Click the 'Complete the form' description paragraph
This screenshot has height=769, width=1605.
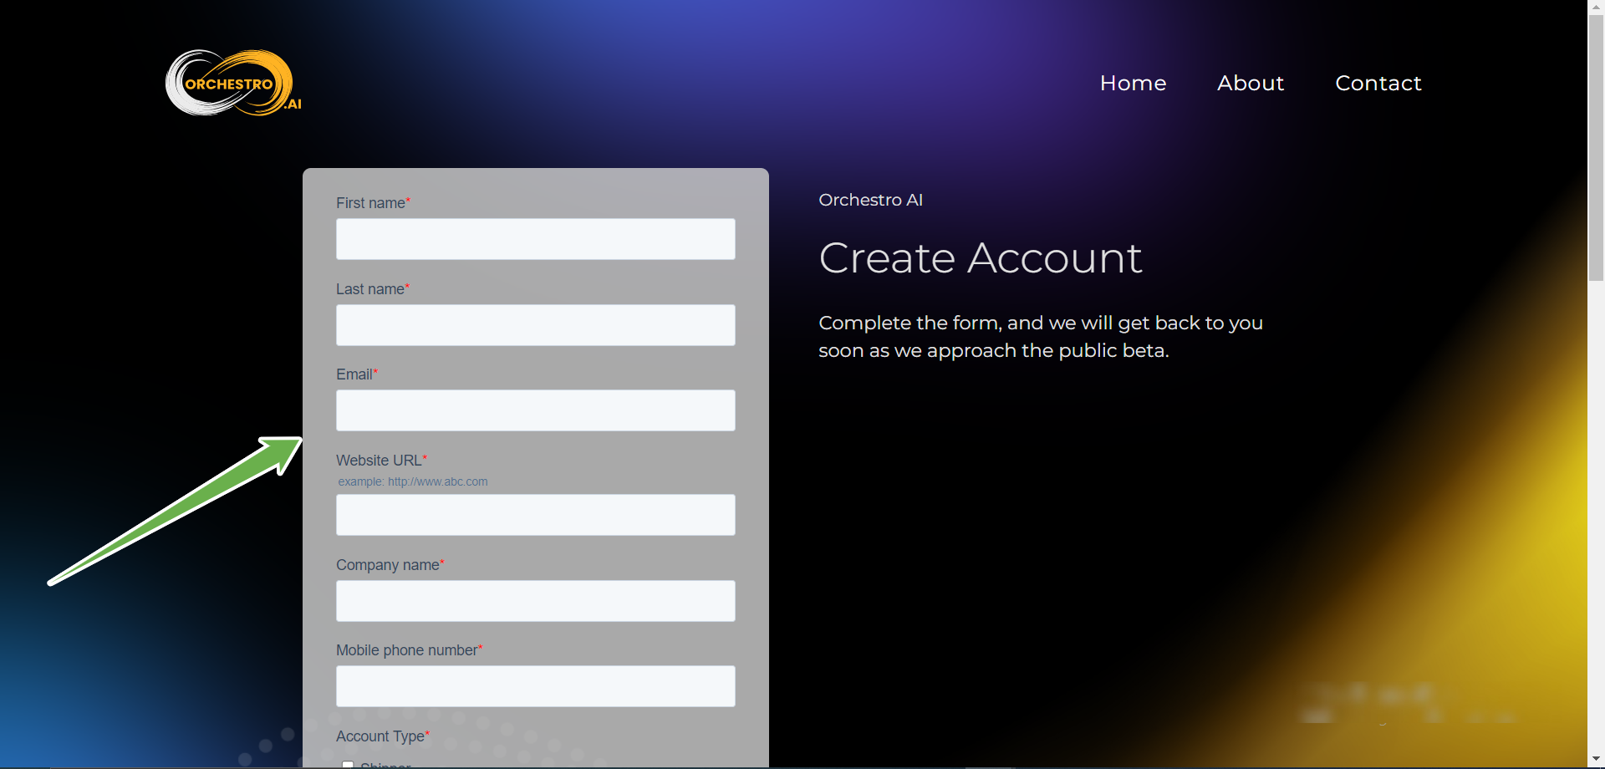1041,336
